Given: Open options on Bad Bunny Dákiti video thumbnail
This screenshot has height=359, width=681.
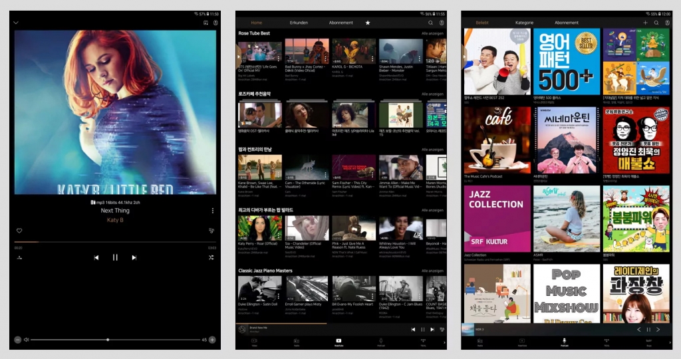Looking at the screenshot, I should point(325,58).
